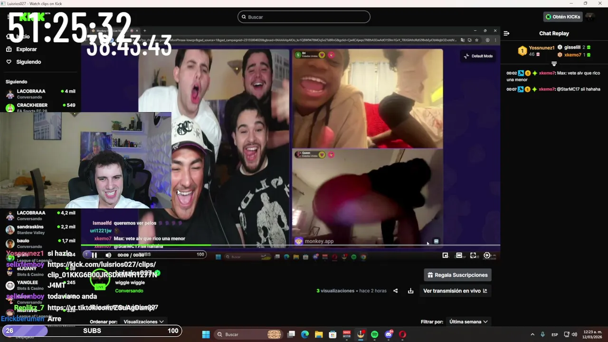Click Ver transmisión en vivo button
The height and width of the screenshot is (342, 608).
coord(455,291)
